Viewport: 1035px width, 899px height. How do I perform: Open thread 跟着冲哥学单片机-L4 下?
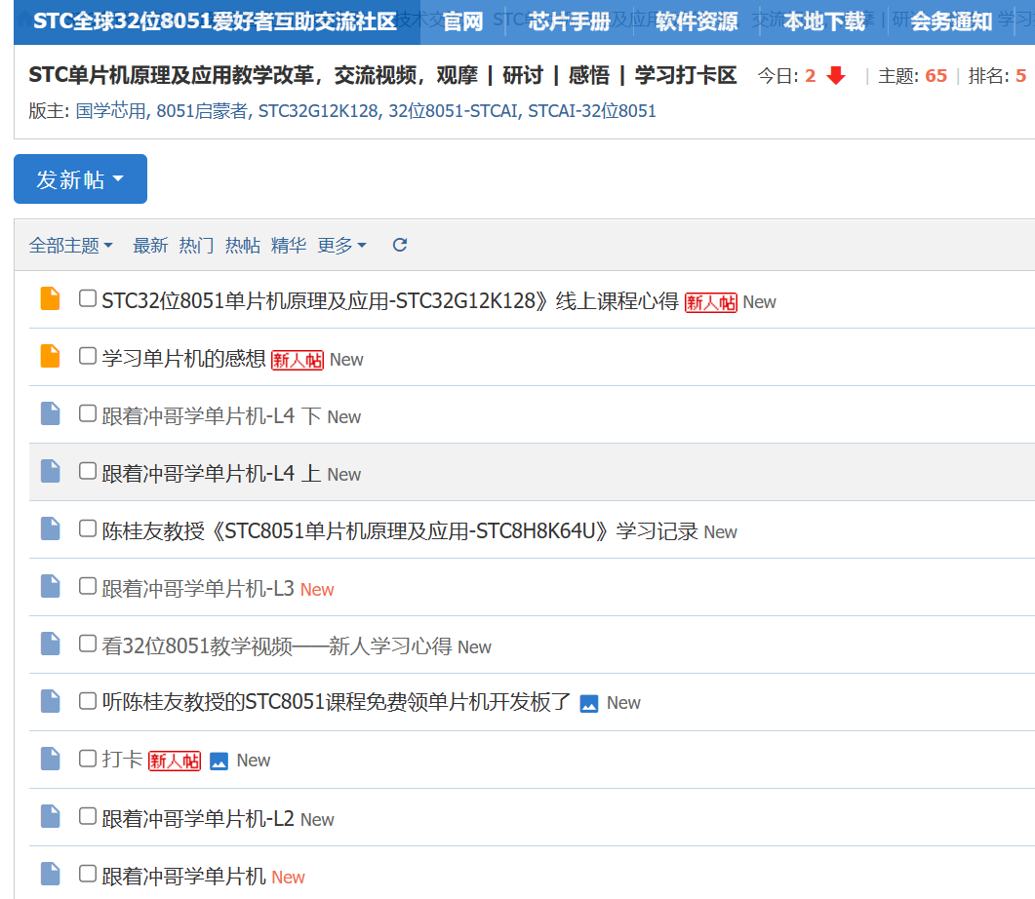point(212,416)
